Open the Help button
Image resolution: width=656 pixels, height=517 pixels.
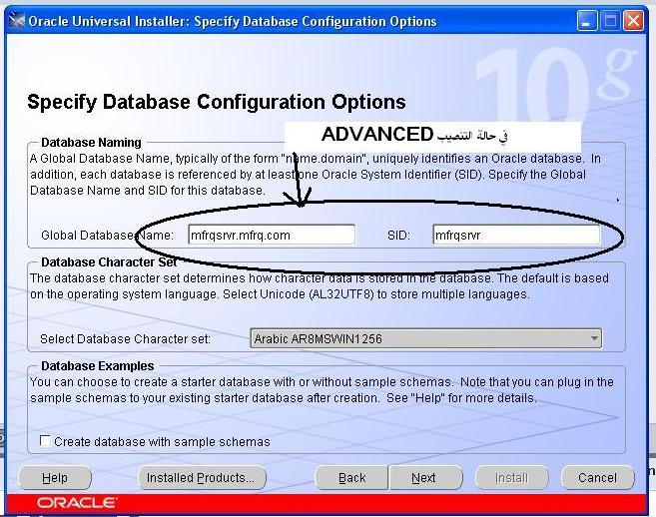coord(55,478)
